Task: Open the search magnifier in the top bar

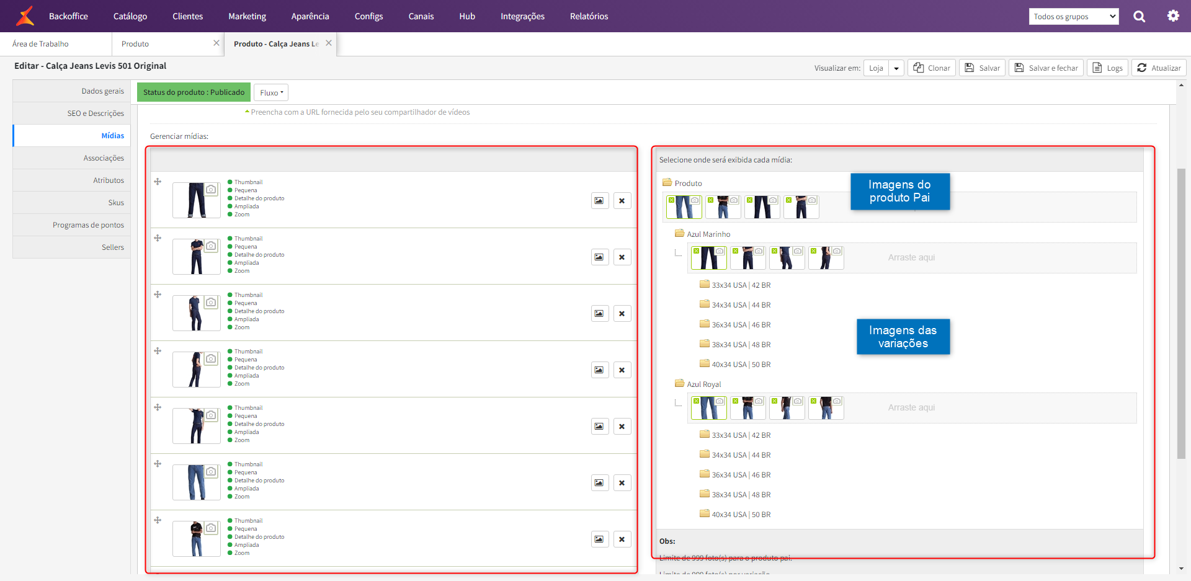Action: click(1139, 16)
